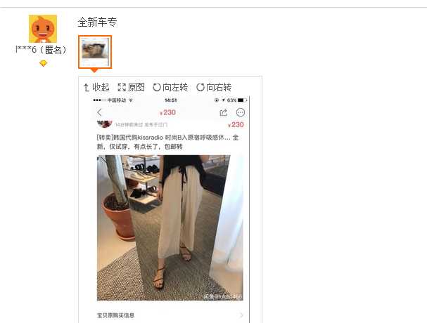Tap the back chevron in the phone screenshot
This screenshot has width=427, height=323.
pyautogui.click(x=99, y=112)
